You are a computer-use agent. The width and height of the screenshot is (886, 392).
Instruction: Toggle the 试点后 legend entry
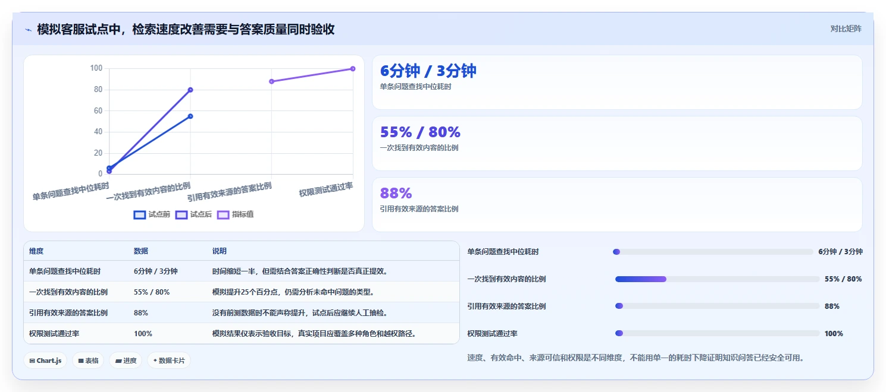tap(193, 214)
